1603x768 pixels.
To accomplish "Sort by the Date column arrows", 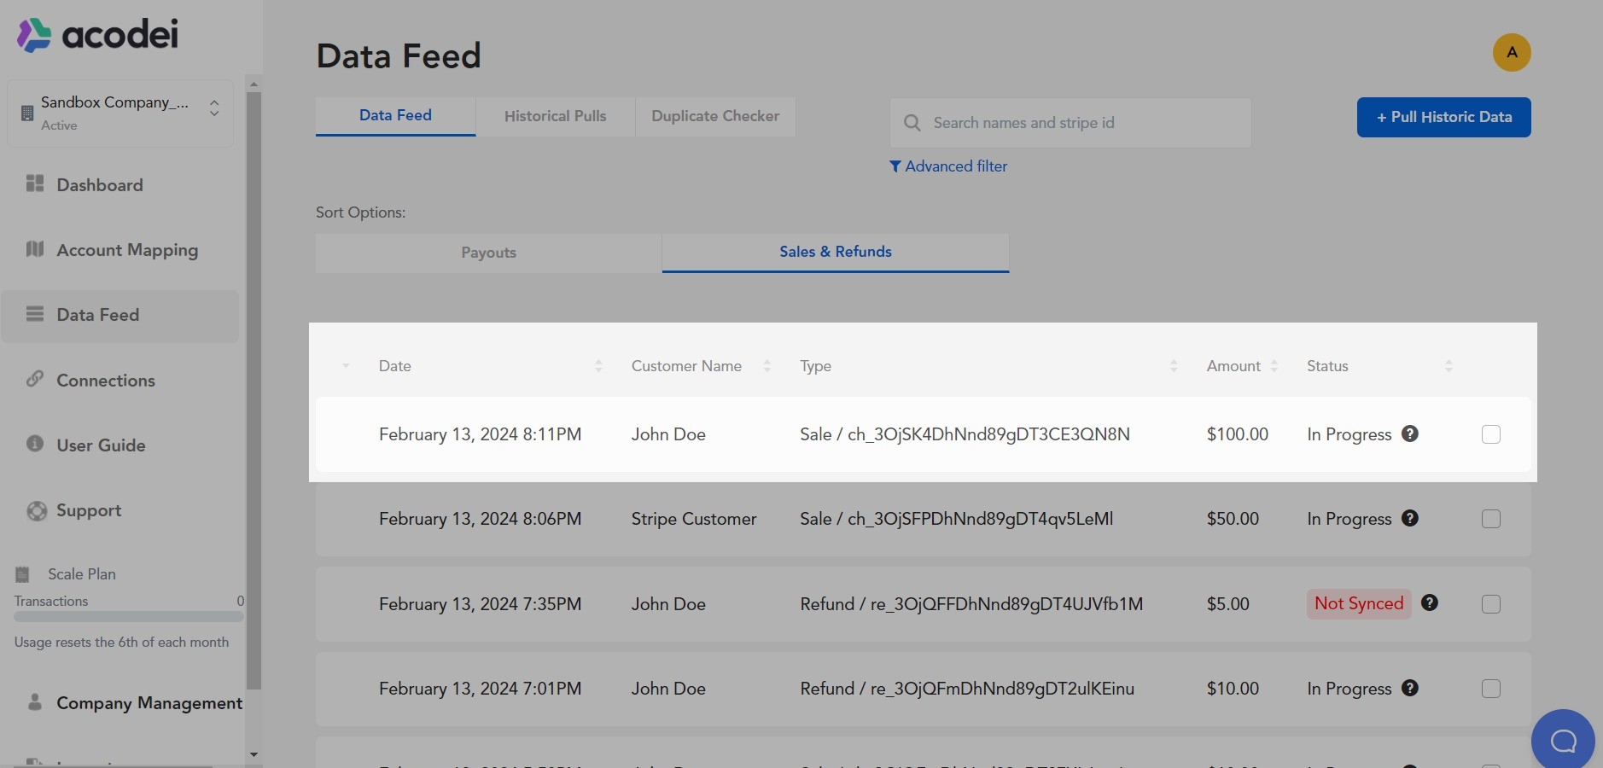I will [598, 366].
